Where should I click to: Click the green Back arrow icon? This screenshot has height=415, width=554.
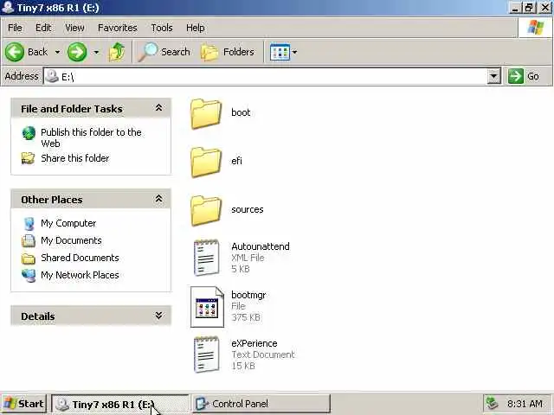15,52
